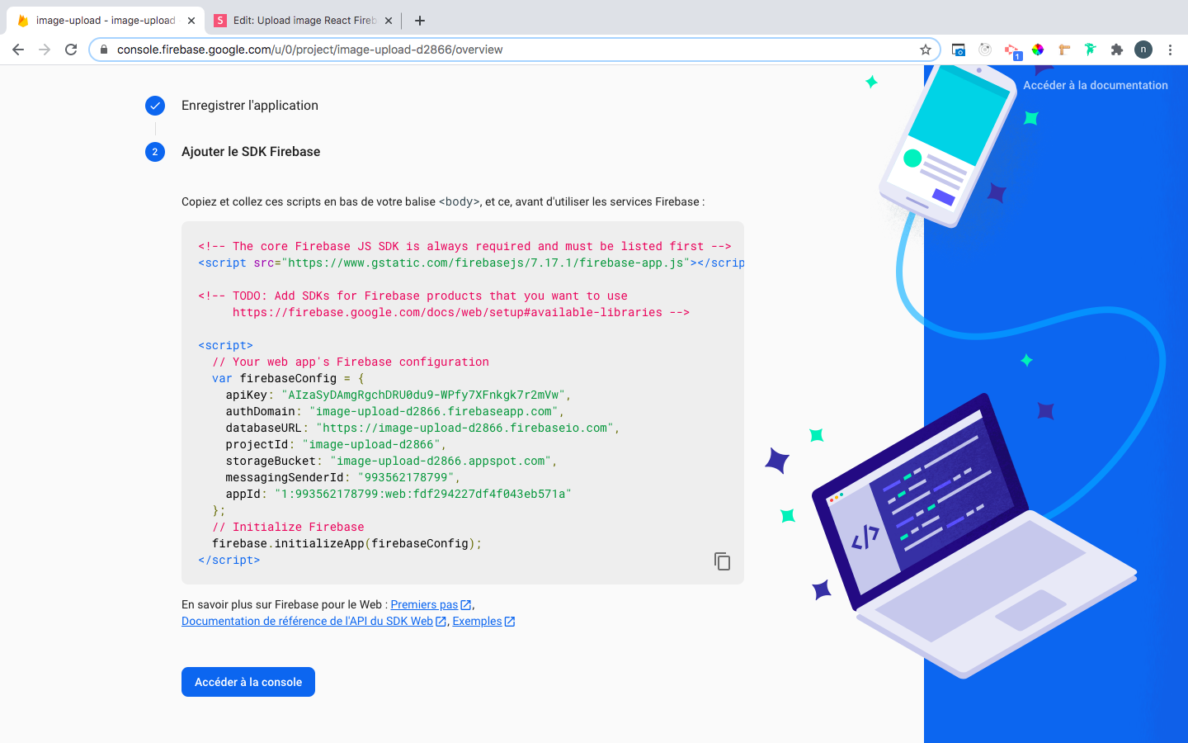Screen dimensions: 1188x743
Task: Select the image-upload Firebase tab
Action: 105,21
